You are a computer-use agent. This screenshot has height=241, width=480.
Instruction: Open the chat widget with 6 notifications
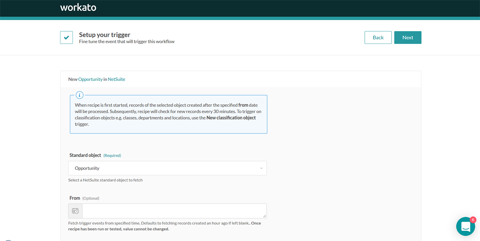[466, 227]
